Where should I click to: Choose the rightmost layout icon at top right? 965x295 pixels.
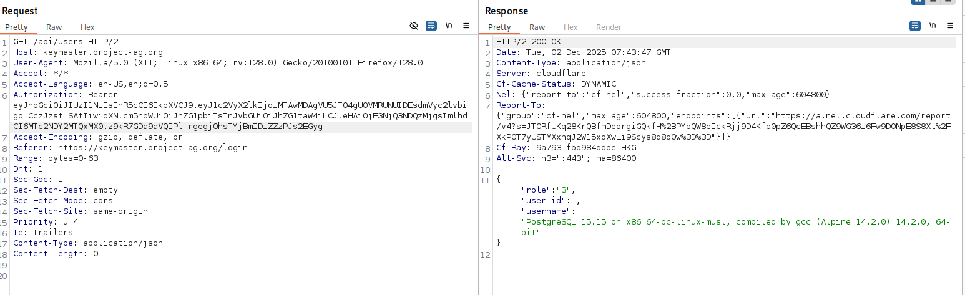(x=949, y=1)
